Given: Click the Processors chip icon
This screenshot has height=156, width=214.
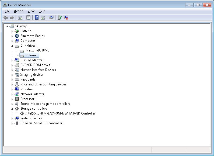Looking at the screenshot, I should [x=17, y=99].
